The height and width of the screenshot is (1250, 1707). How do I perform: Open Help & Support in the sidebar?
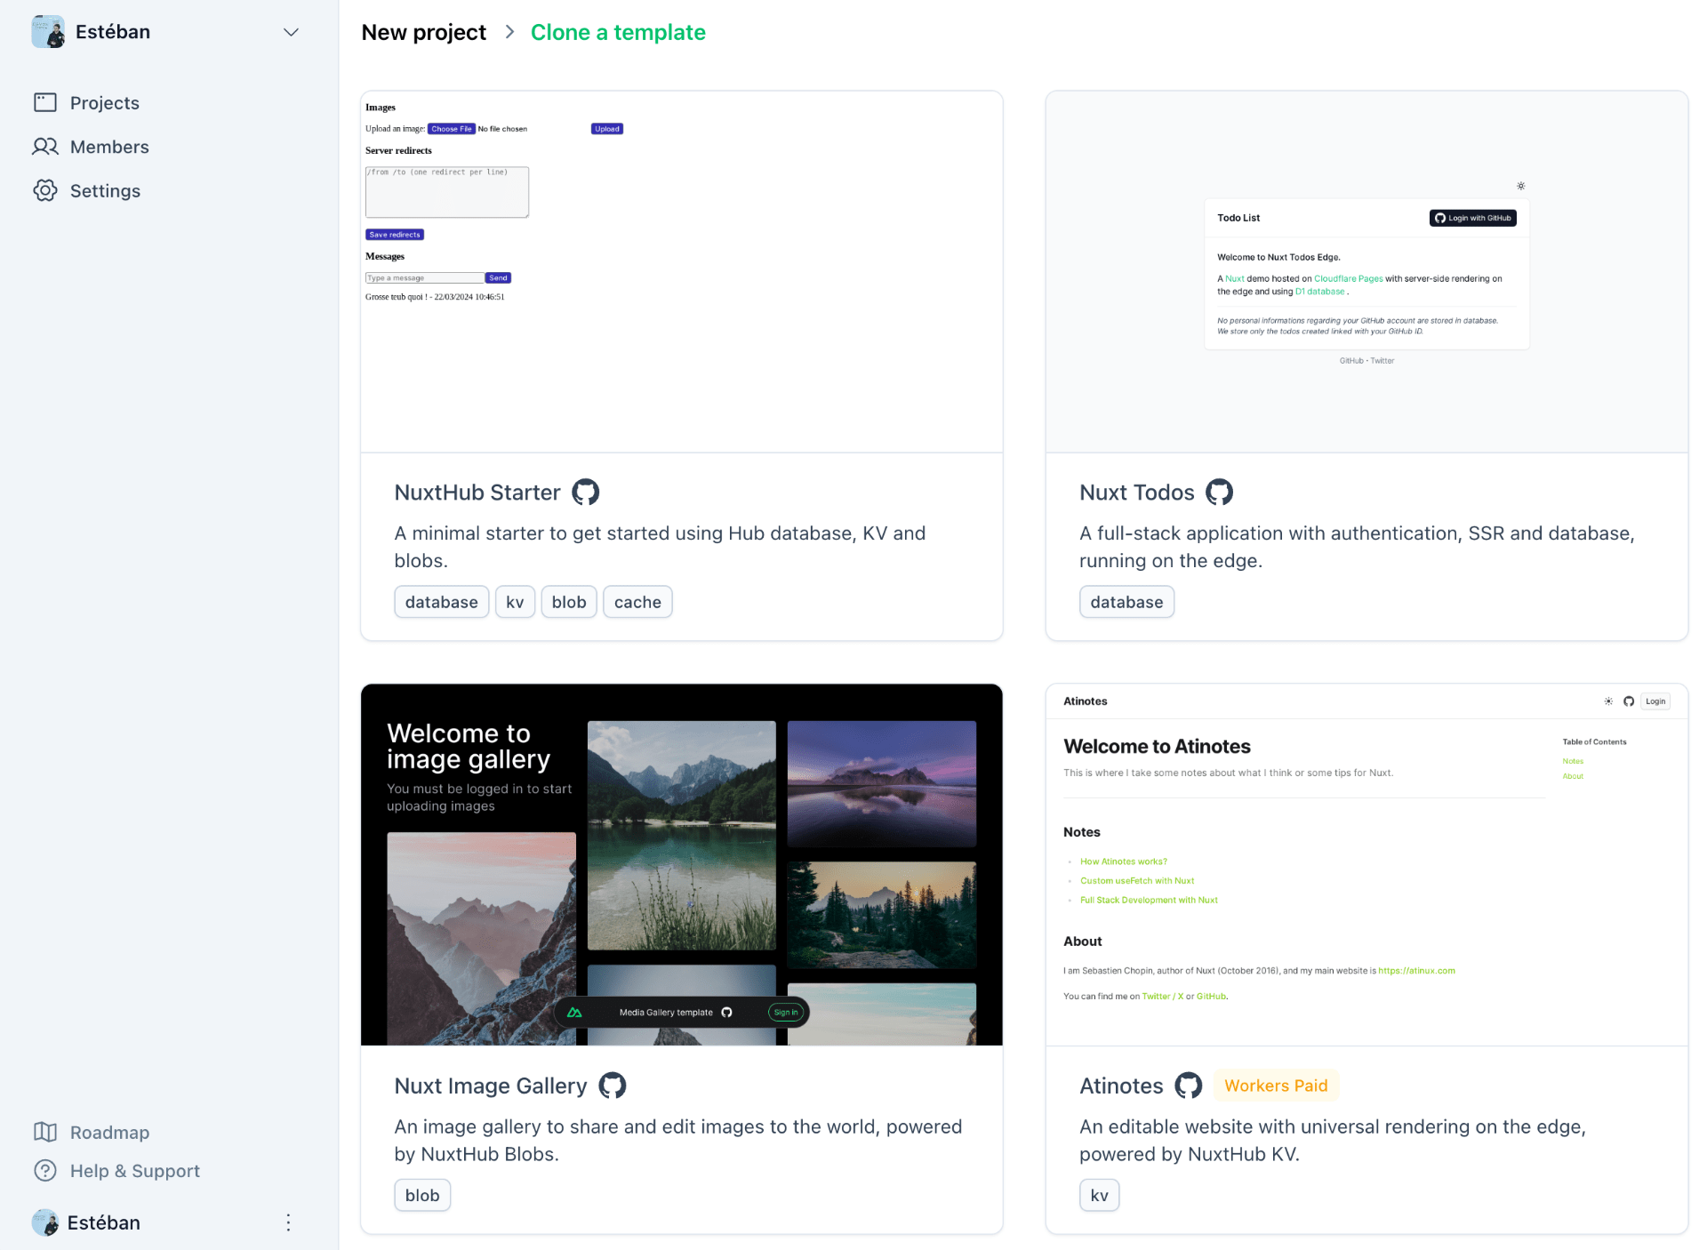[134, 1171]
